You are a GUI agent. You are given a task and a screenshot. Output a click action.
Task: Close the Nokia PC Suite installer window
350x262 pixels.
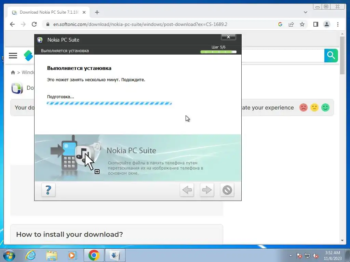tap(228, 37)
